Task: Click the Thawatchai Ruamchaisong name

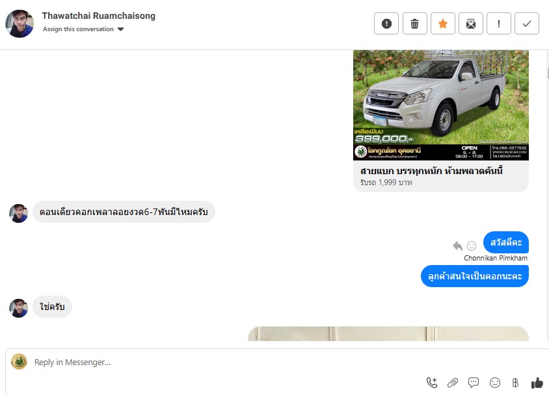Action: 99,16
